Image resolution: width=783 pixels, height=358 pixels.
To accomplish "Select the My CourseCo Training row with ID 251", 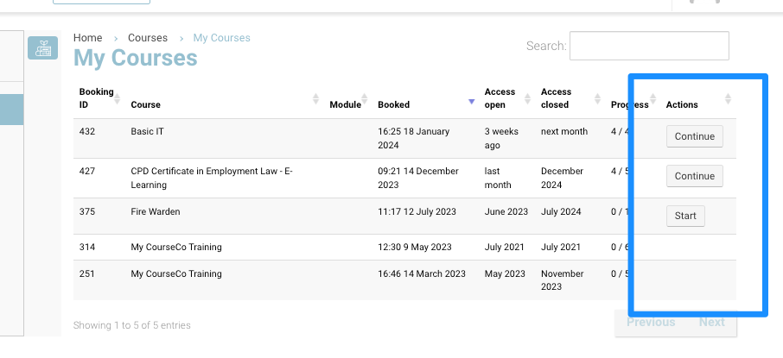I will 176,273.
